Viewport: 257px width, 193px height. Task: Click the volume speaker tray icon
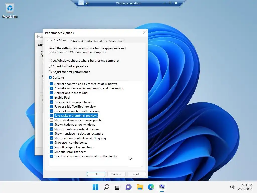pos(232,187)
